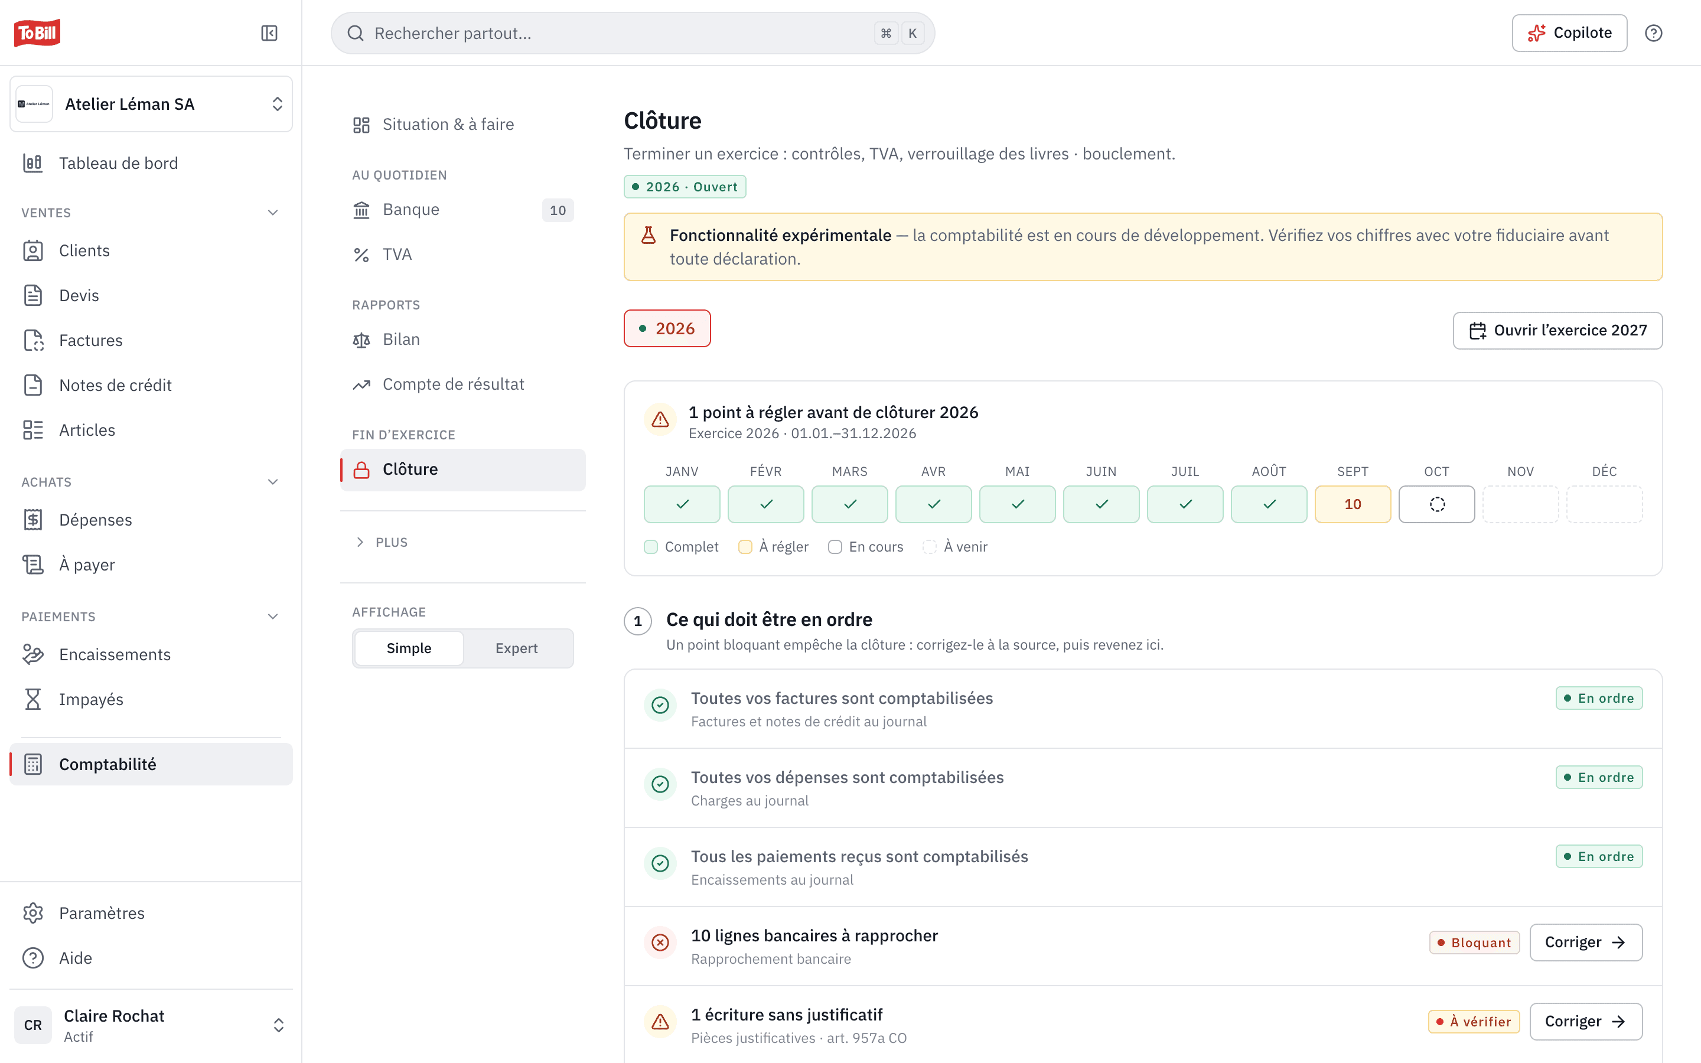The image size is (1701, 1063).
Task: Open the Atelier Léman SA company switcher
Action: (x=151, y=104)
